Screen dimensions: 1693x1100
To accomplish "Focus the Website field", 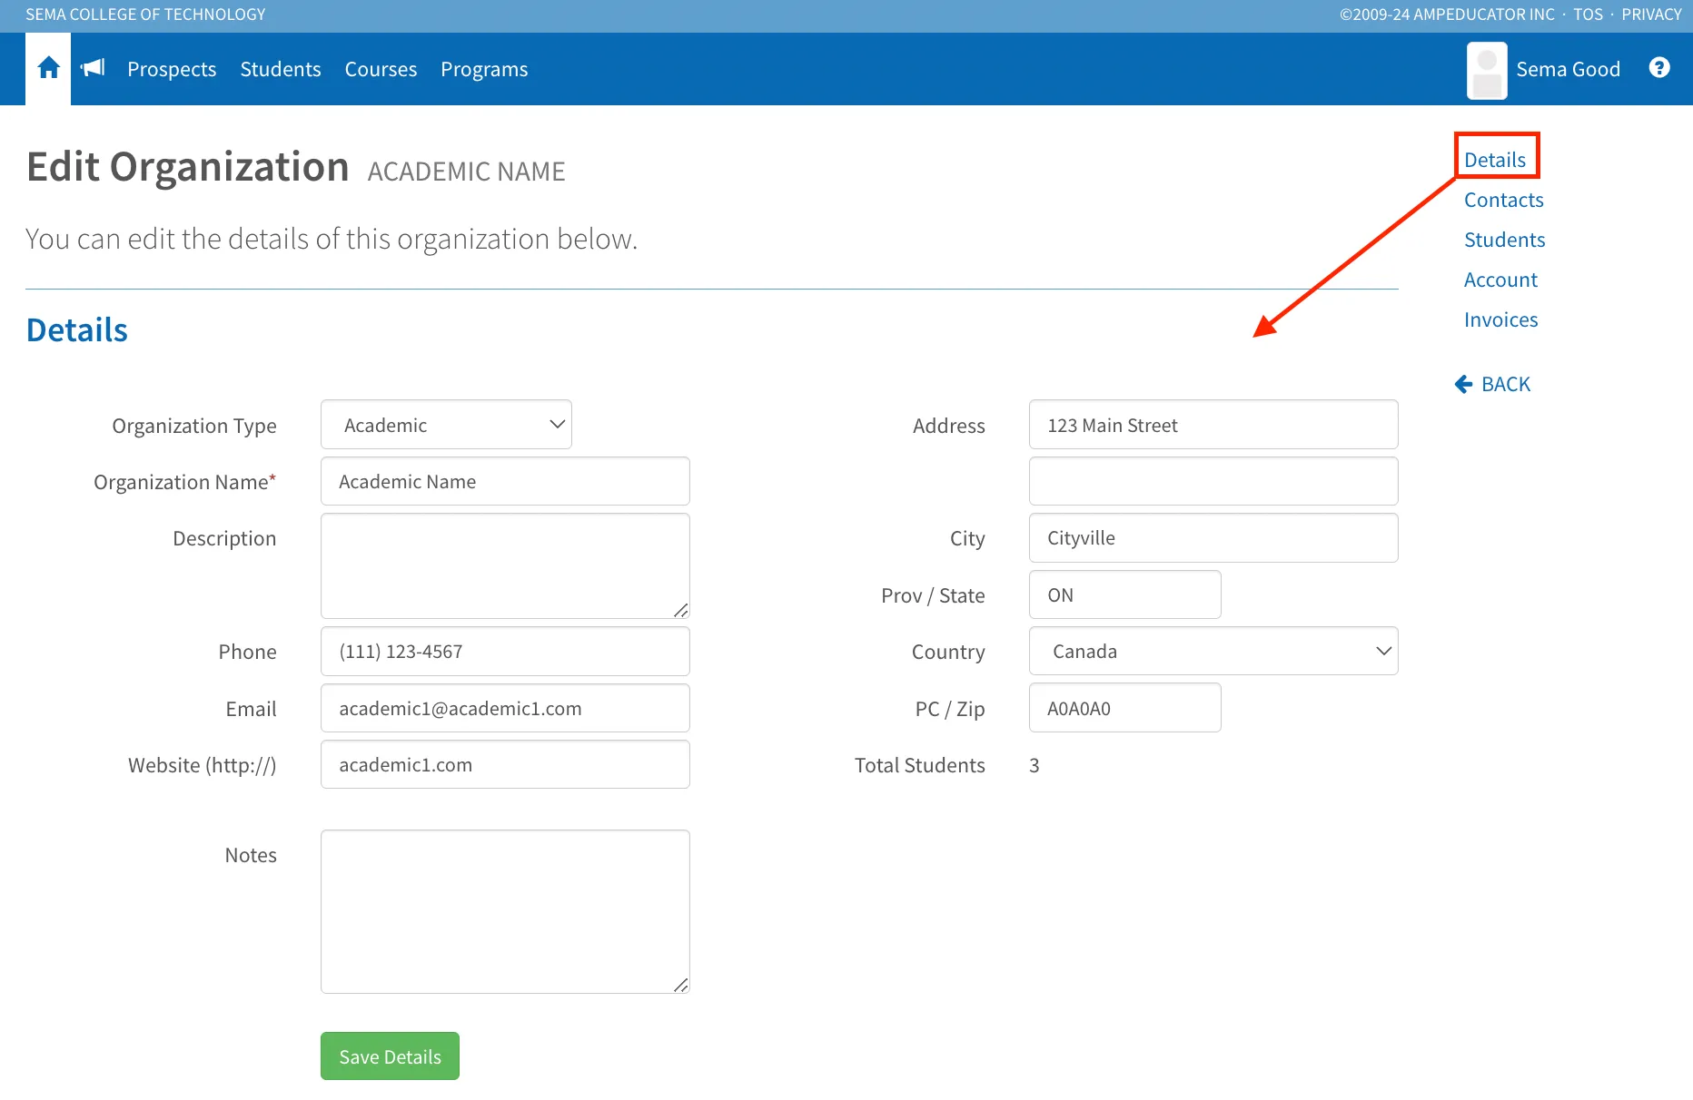I will click(505, 764).
